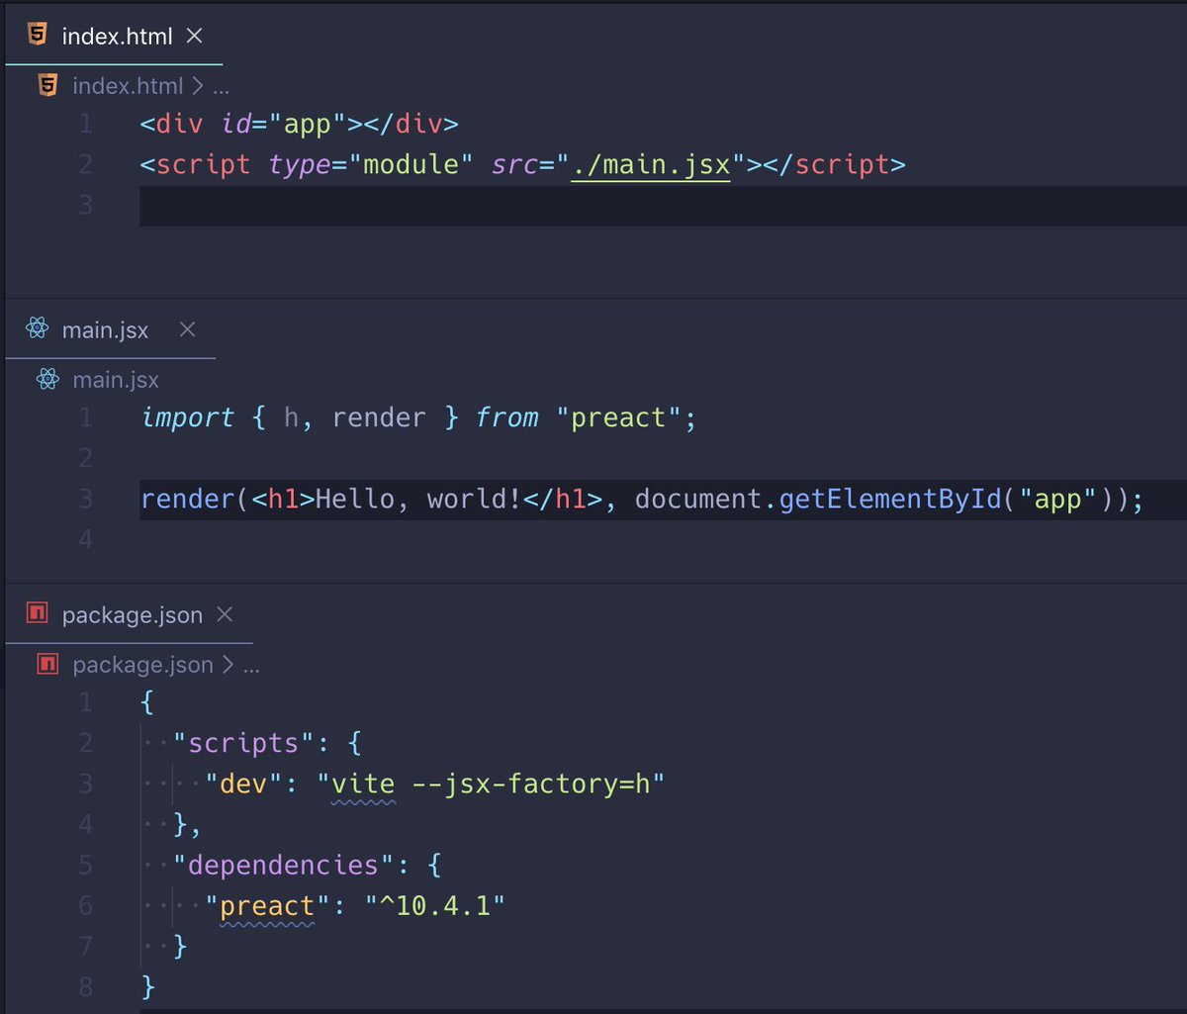Screen dimensions: 1187x1014
Task: Select the package.json editor tab
Action: (129, 615)
